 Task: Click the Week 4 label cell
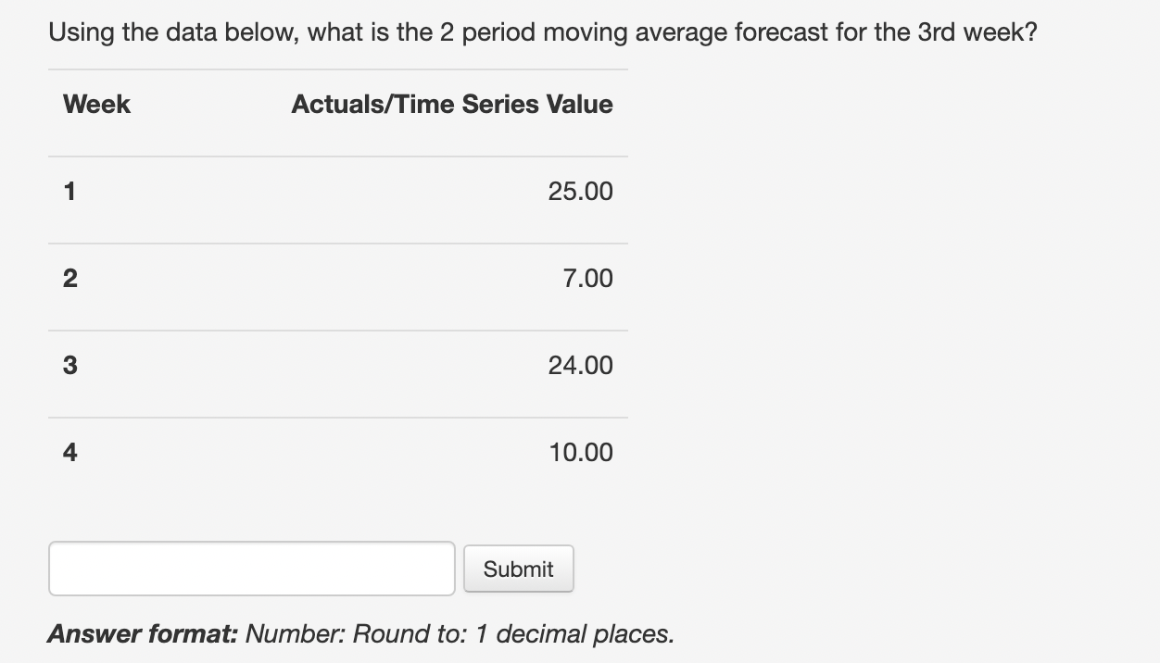pyautogui.click(x=70, y=452)
